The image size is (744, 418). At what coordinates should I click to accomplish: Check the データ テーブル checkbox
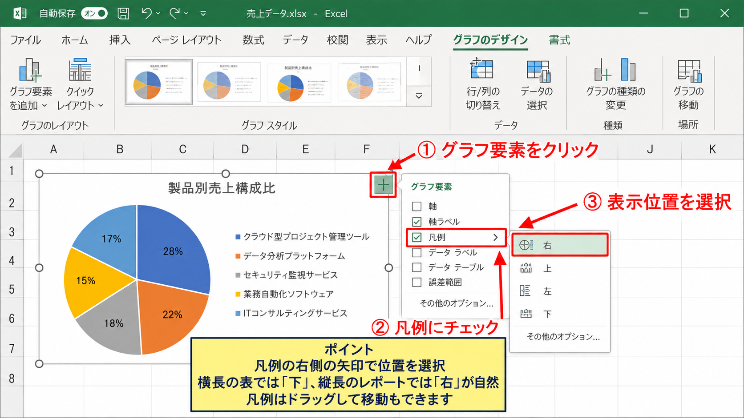tap(417, 267)
